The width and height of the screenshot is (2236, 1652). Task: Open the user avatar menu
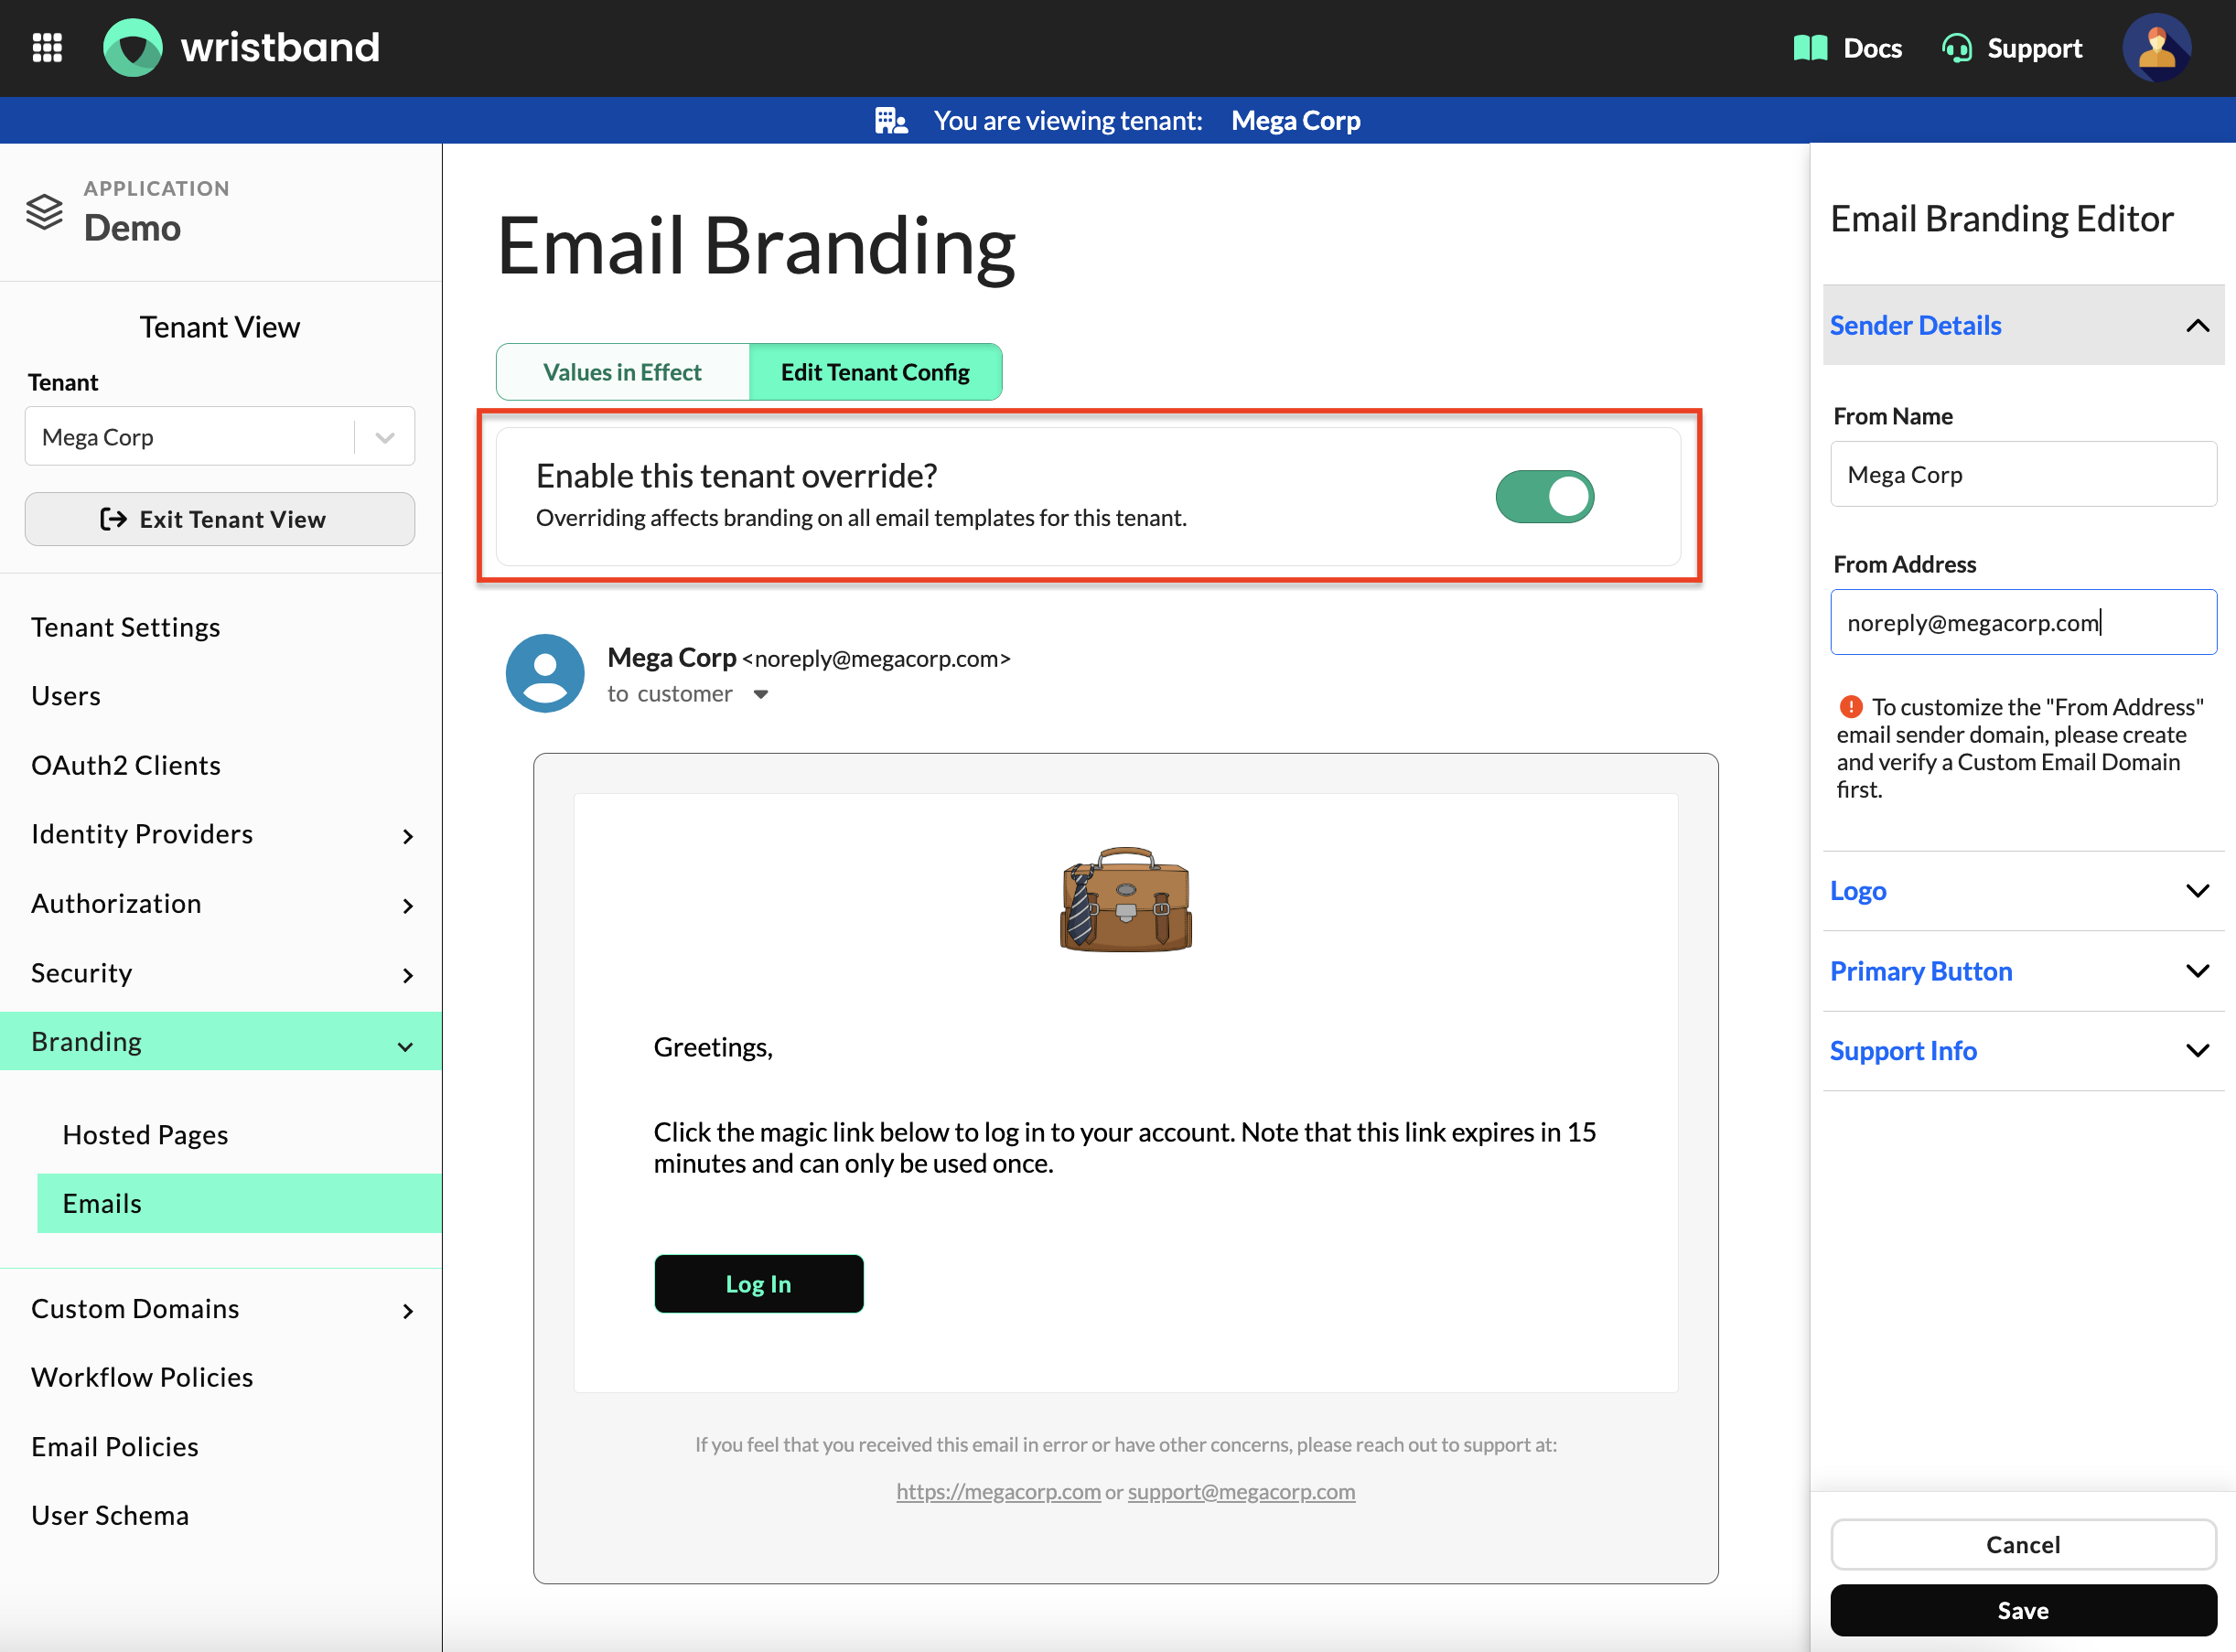(2157, 47)
